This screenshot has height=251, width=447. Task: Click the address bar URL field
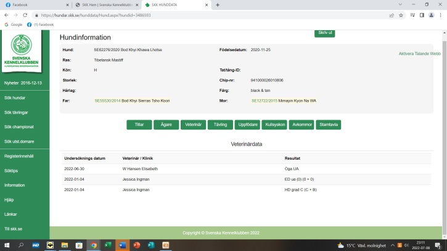(x=211, y=15)
